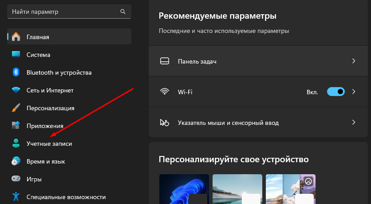Open the Главная section

tap(69, 36)
